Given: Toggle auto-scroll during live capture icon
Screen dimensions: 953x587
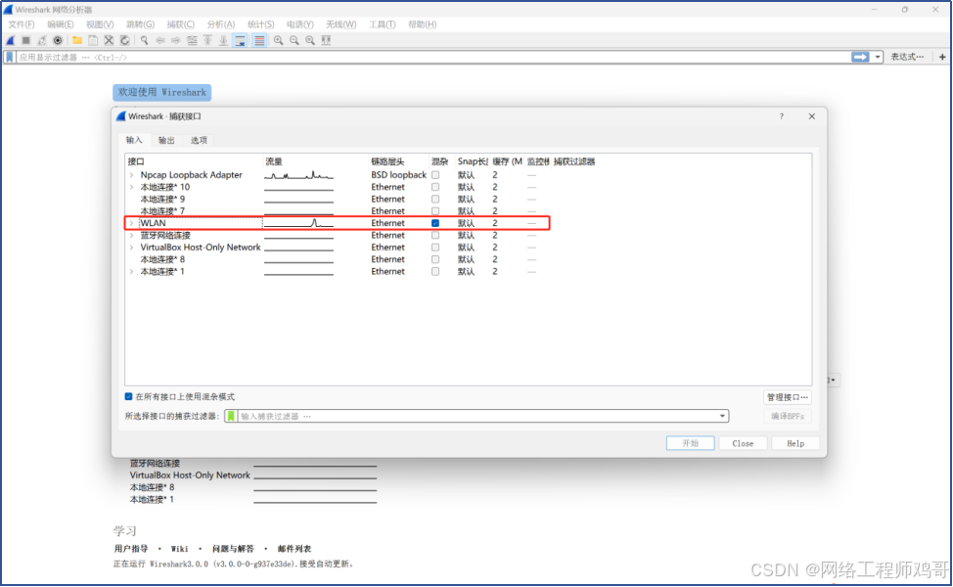Looking at the screenshot, I should pos(240,41).
